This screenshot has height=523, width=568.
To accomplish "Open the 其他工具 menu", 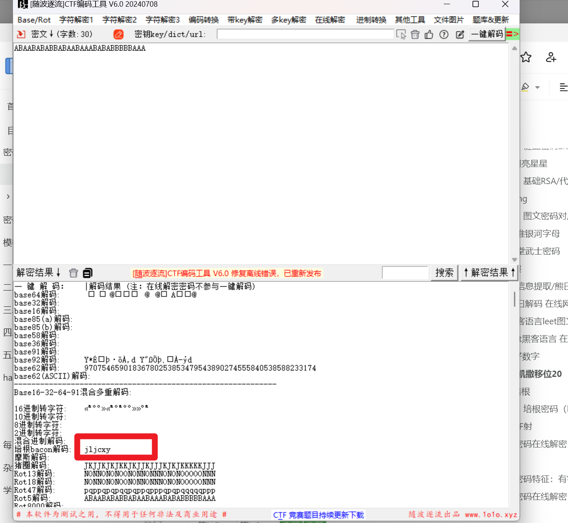I will pyautogui.click(x=410, y=20).
